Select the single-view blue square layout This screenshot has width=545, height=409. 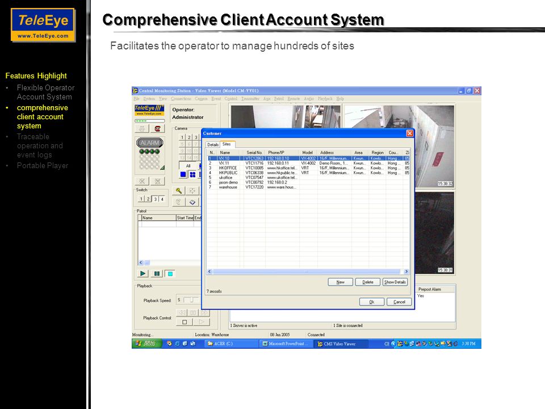[183, 174]
